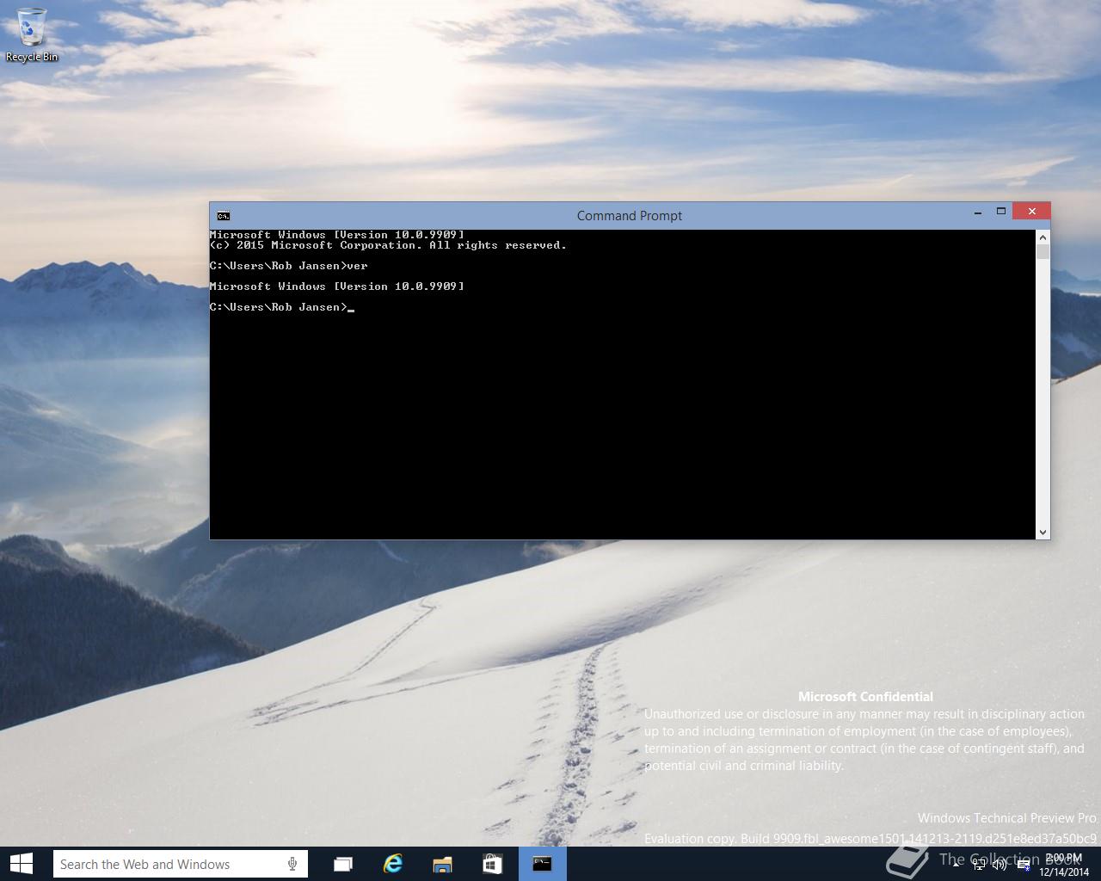1101x881 pixels.
Task: Open the clock showing 12/14/2014
Action: click(1064, 865)
